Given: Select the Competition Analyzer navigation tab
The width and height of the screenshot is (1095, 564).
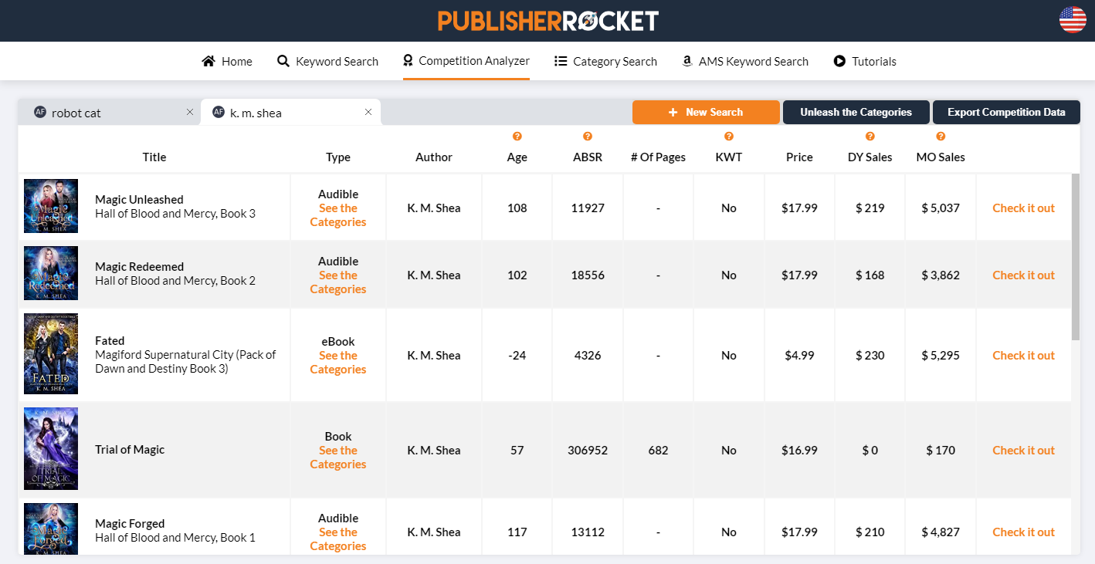Looking at the screenshot, I should 466,60.
